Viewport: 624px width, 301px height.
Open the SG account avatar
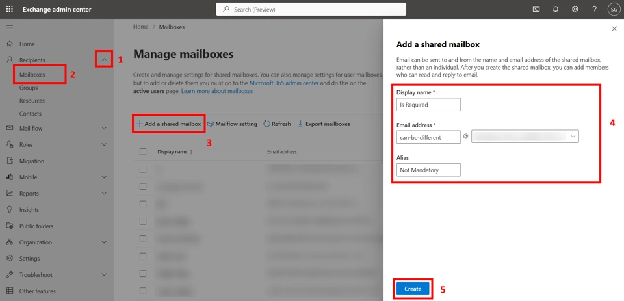(613, 9)
